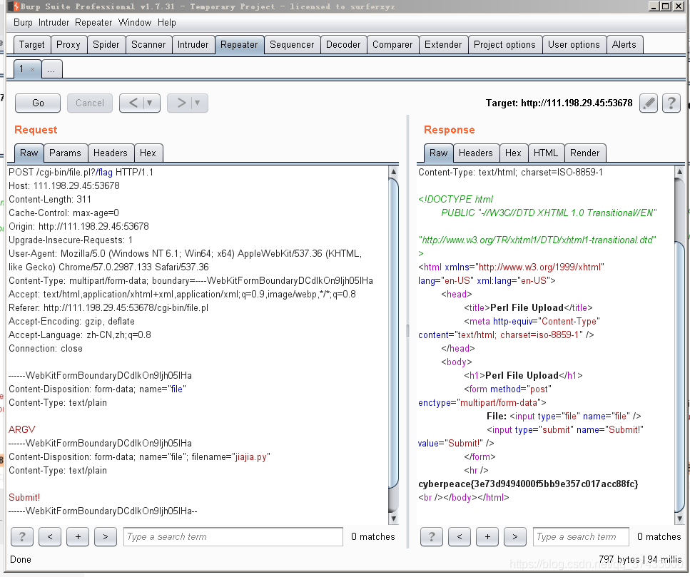Screen dimensions: 690x577
Task: Open the response Render tab
Action: coord(585,153)
